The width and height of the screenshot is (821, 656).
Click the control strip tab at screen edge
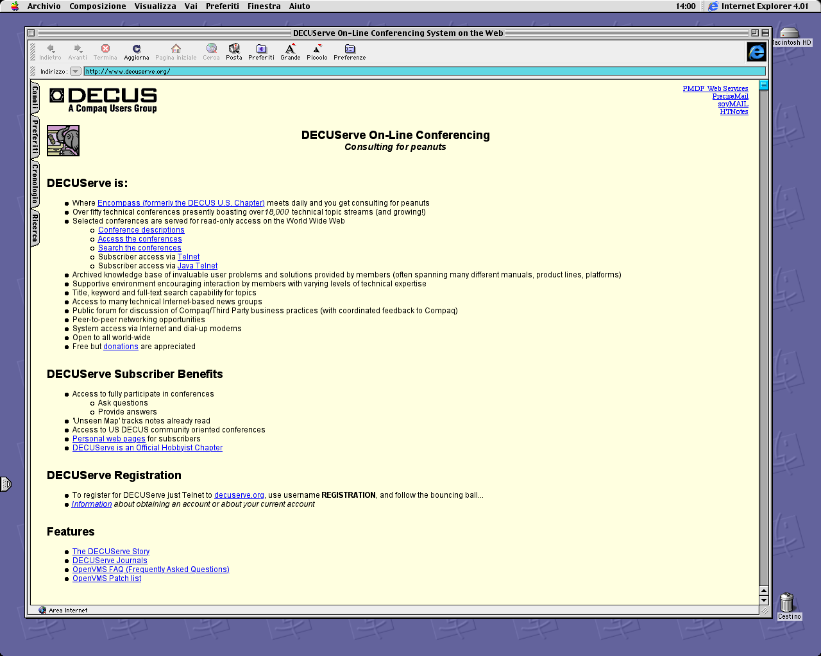5,484
